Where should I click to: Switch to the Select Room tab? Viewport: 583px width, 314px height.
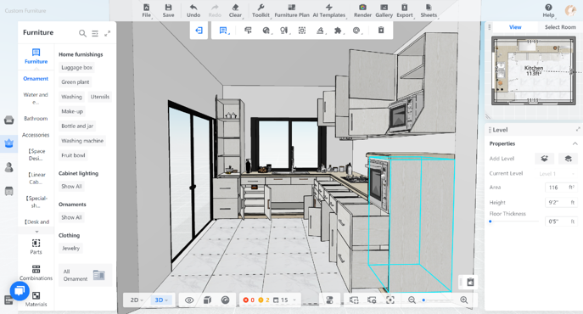pos(560,27)
